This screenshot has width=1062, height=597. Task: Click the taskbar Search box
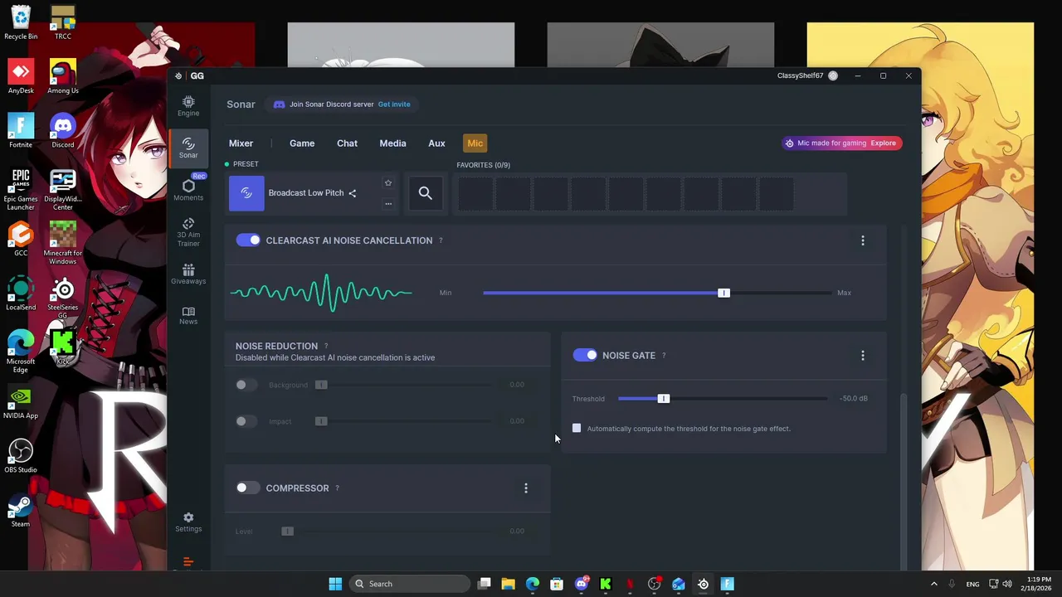pos(409,584)
